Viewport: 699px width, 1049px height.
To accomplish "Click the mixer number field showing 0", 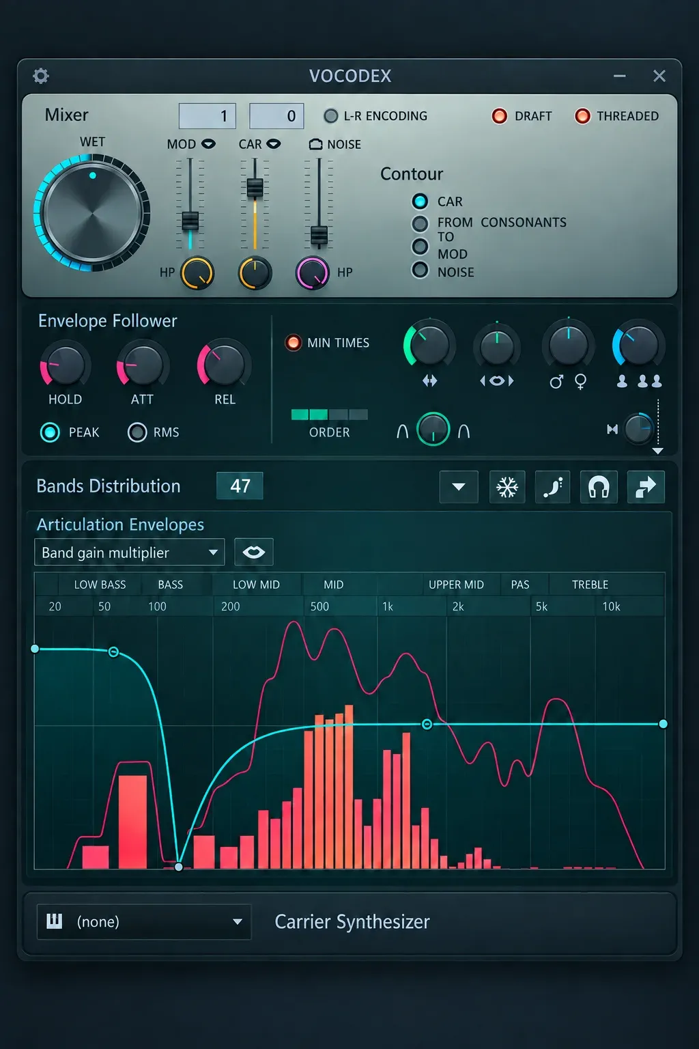I will (x=276, y=116).
